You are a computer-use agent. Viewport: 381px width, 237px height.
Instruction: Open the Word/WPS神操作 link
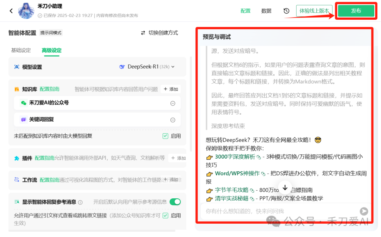(x=237, y=174)
